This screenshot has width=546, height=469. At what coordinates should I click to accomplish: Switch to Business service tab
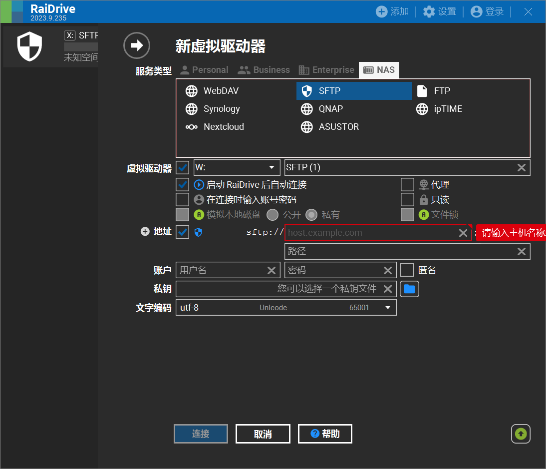(x=264, y=70)
